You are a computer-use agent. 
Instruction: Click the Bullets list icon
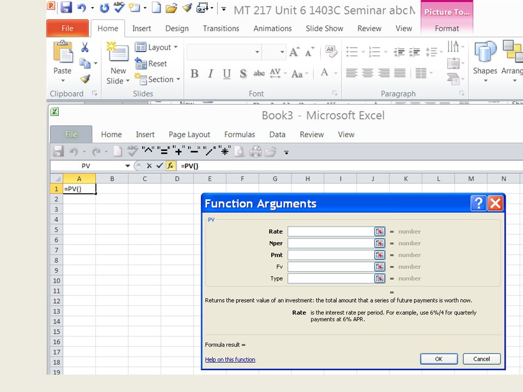(352, 52)
